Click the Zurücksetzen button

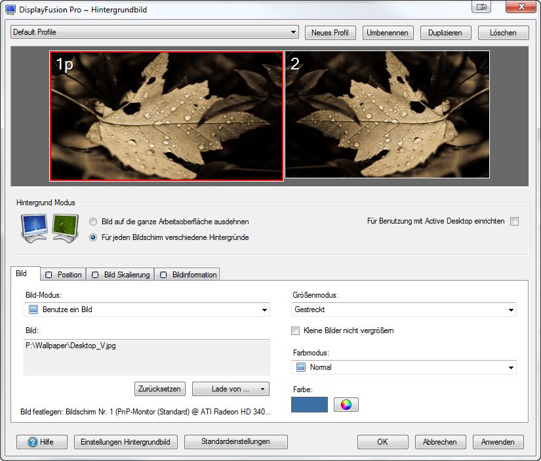(160, 389)
